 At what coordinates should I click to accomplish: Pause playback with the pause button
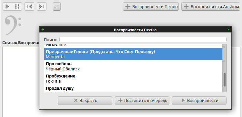17,6
